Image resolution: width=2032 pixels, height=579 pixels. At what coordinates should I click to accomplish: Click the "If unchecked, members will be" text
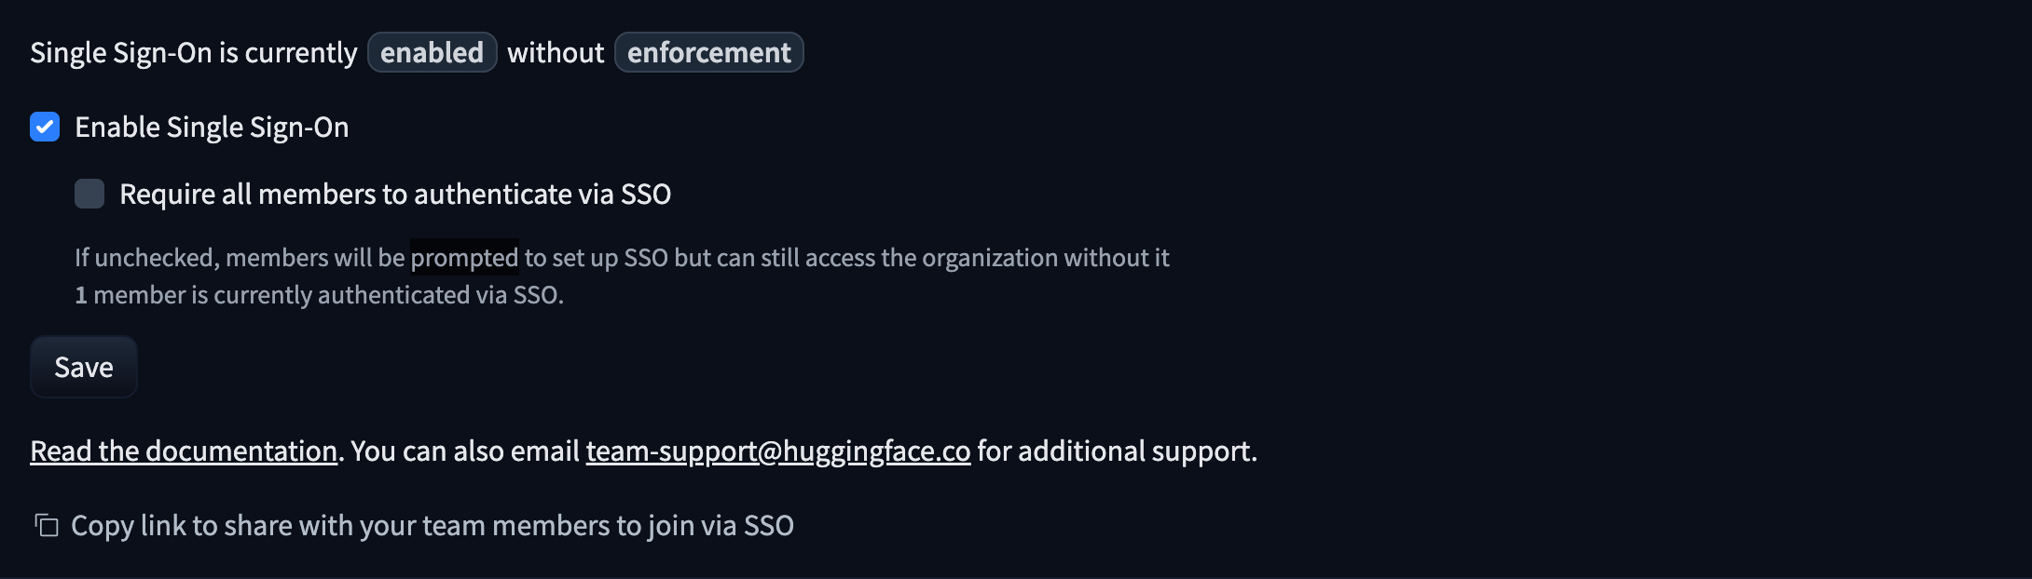coord(240,258)
